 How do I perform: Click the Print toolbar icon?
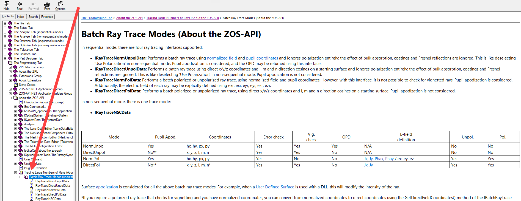(x=47, y=6)
